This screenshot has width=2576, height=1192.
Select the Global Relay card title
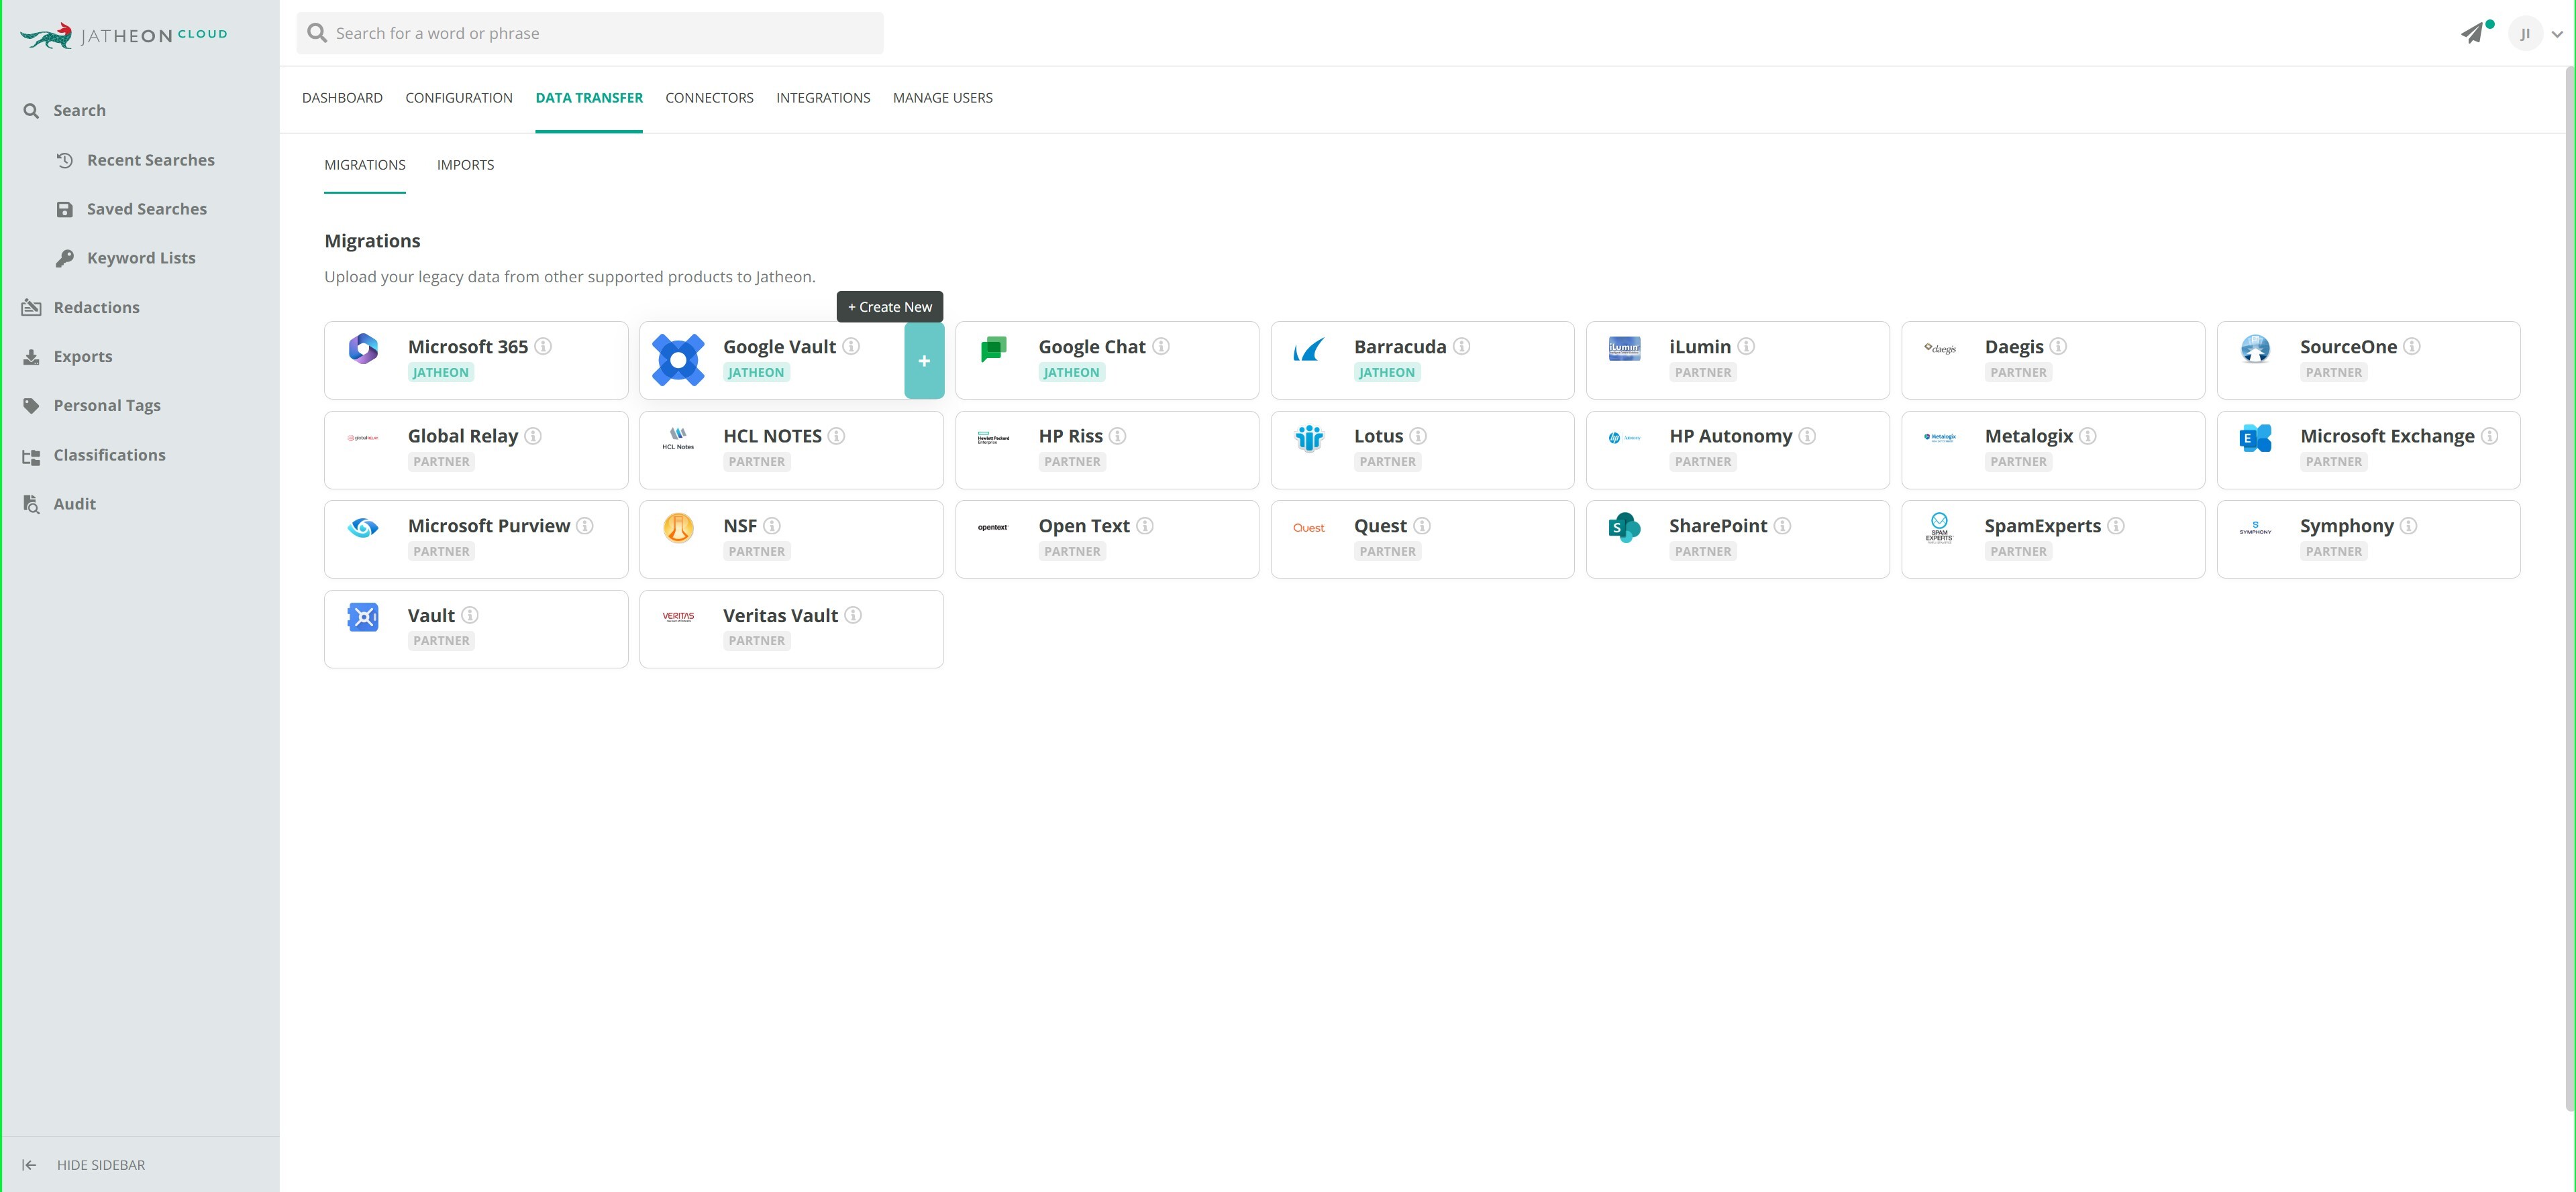tap(463, 436)
